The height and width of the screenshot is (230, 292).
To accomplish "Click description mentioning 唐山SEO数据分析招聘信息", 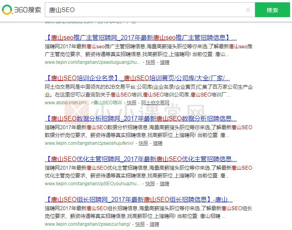I will [149, 131].
